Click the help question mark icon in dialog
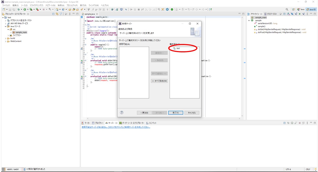318x172 pixels. [x=122, y=113]
